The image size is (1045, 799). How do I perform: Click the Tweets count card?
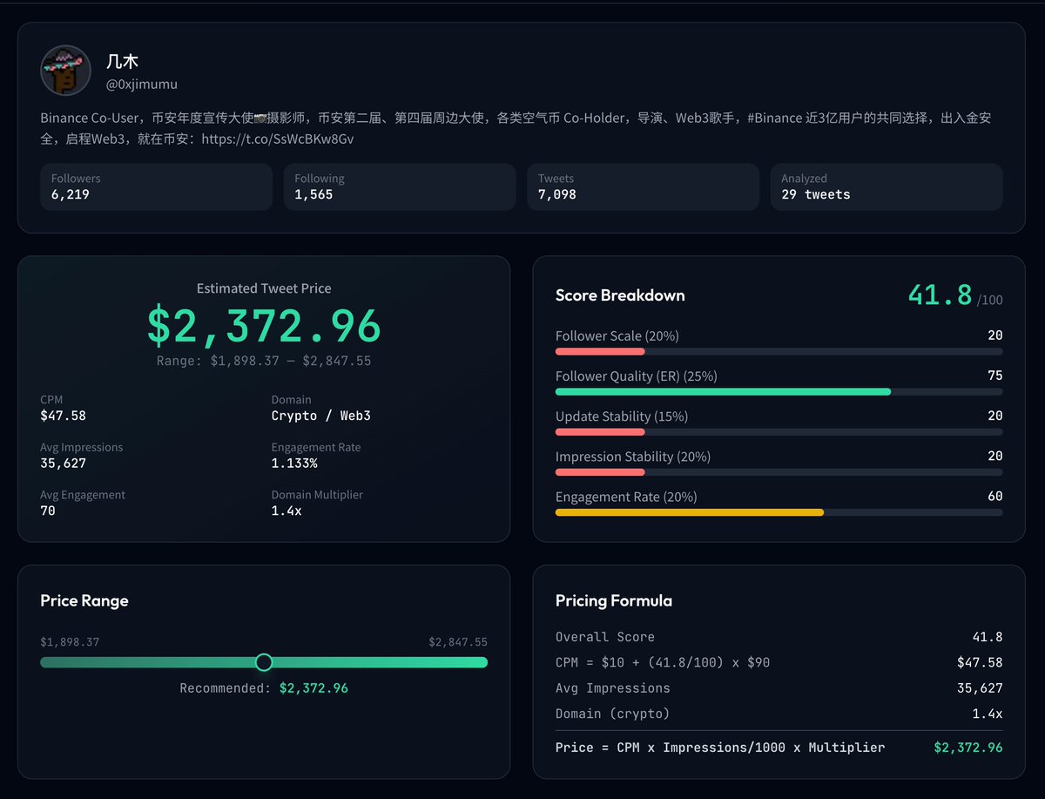[643, 186]
